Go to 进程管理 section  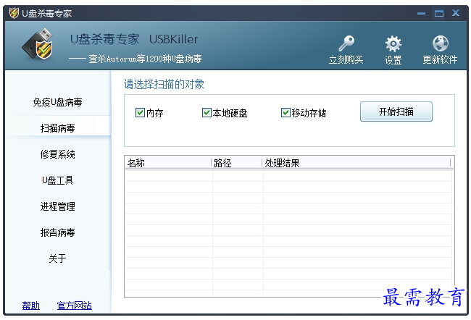[57, 206]
